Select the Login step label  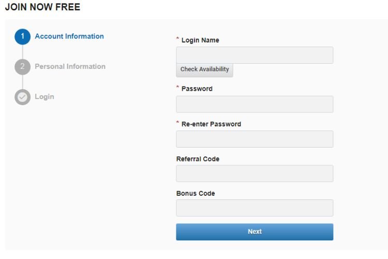tap(44, 96)
